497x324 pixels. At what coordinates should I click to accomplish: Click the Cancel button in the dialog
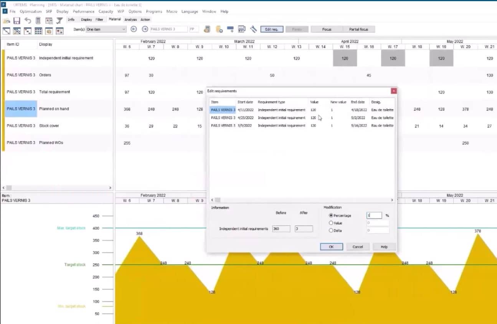pos(358,247)
